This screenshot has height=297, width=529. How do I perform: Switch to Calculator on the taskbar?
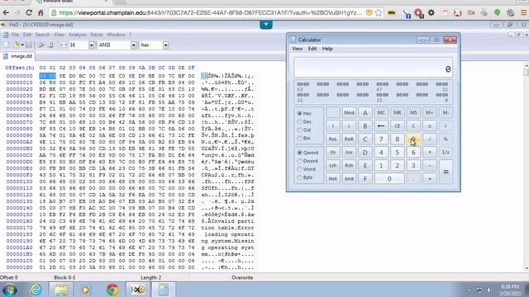coord(164,290)
